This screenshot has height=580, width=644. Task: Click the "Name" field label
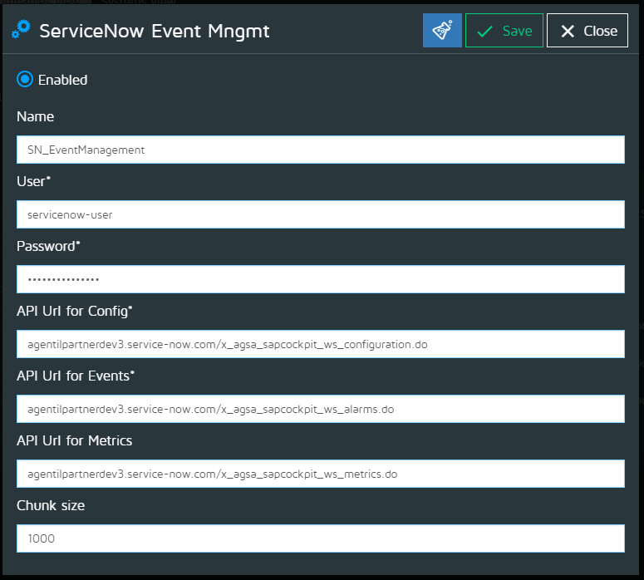click(36, 117)
